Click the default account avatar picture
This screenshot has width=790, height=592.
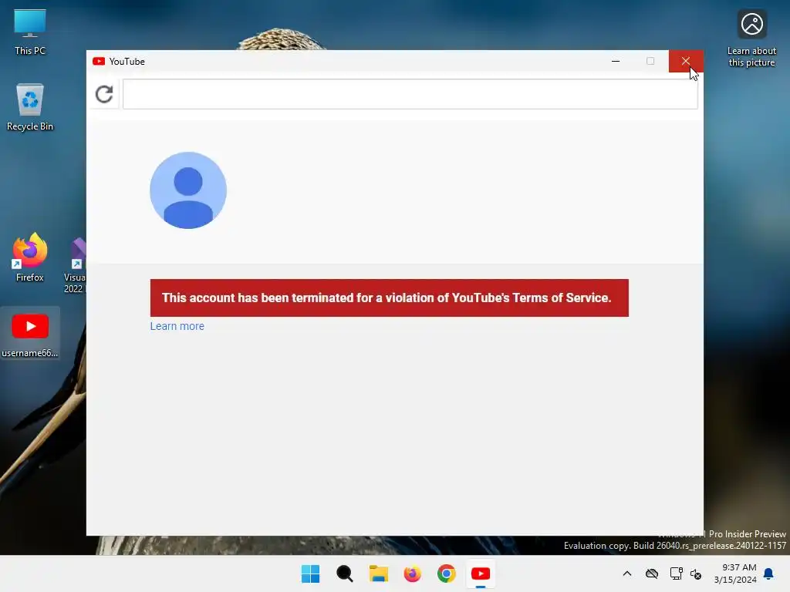click(188, 190)
